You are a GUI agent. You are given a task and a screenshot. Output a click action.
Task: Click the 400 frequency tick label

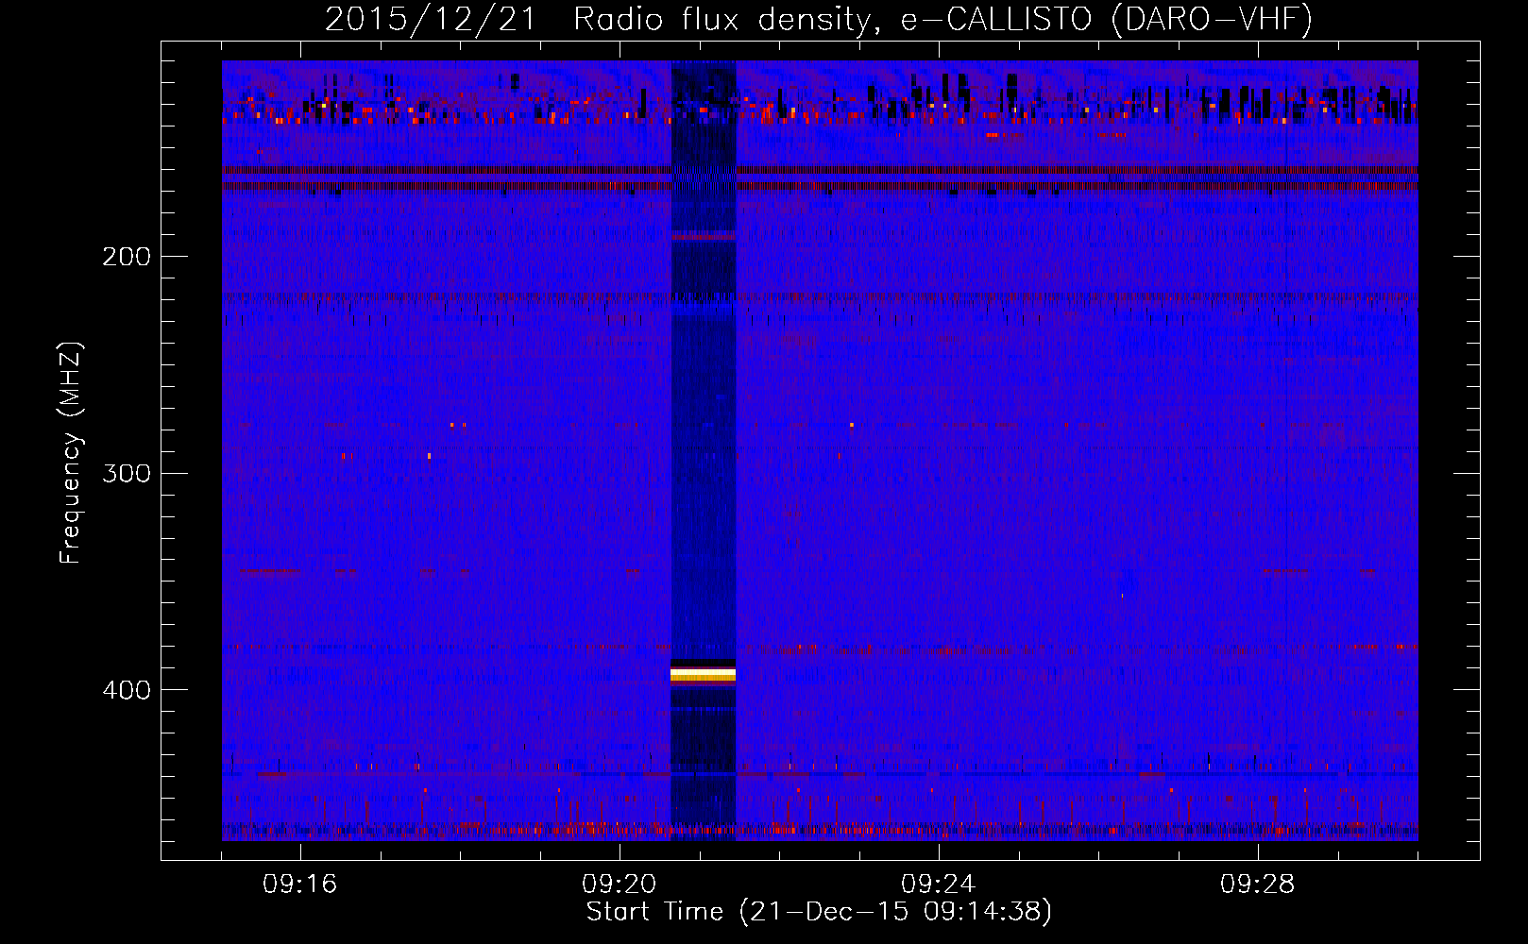click(127, 690)
